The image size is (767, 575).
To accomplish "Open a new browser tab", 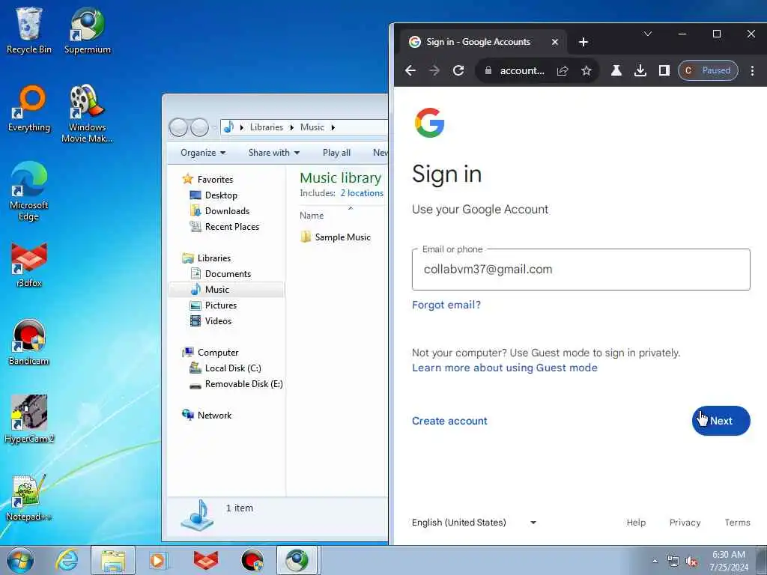I will tap(583, 42).
